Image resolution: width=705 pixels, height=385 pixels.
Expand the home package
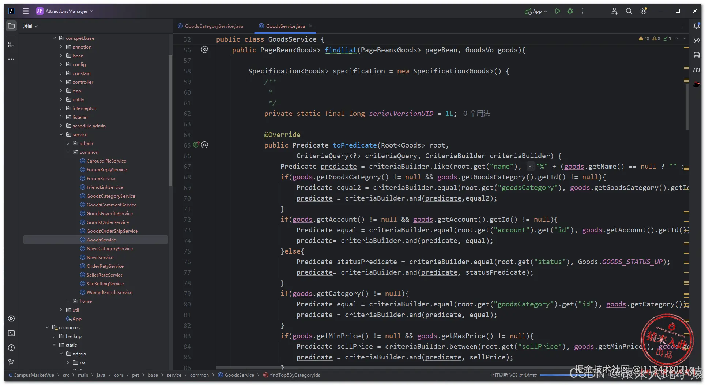[68, 301]
